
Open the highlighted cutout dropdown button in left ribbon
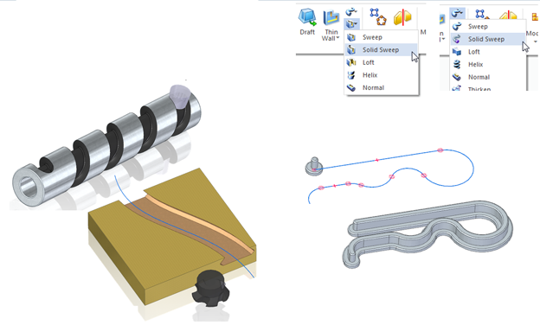(x=351, y=24)
